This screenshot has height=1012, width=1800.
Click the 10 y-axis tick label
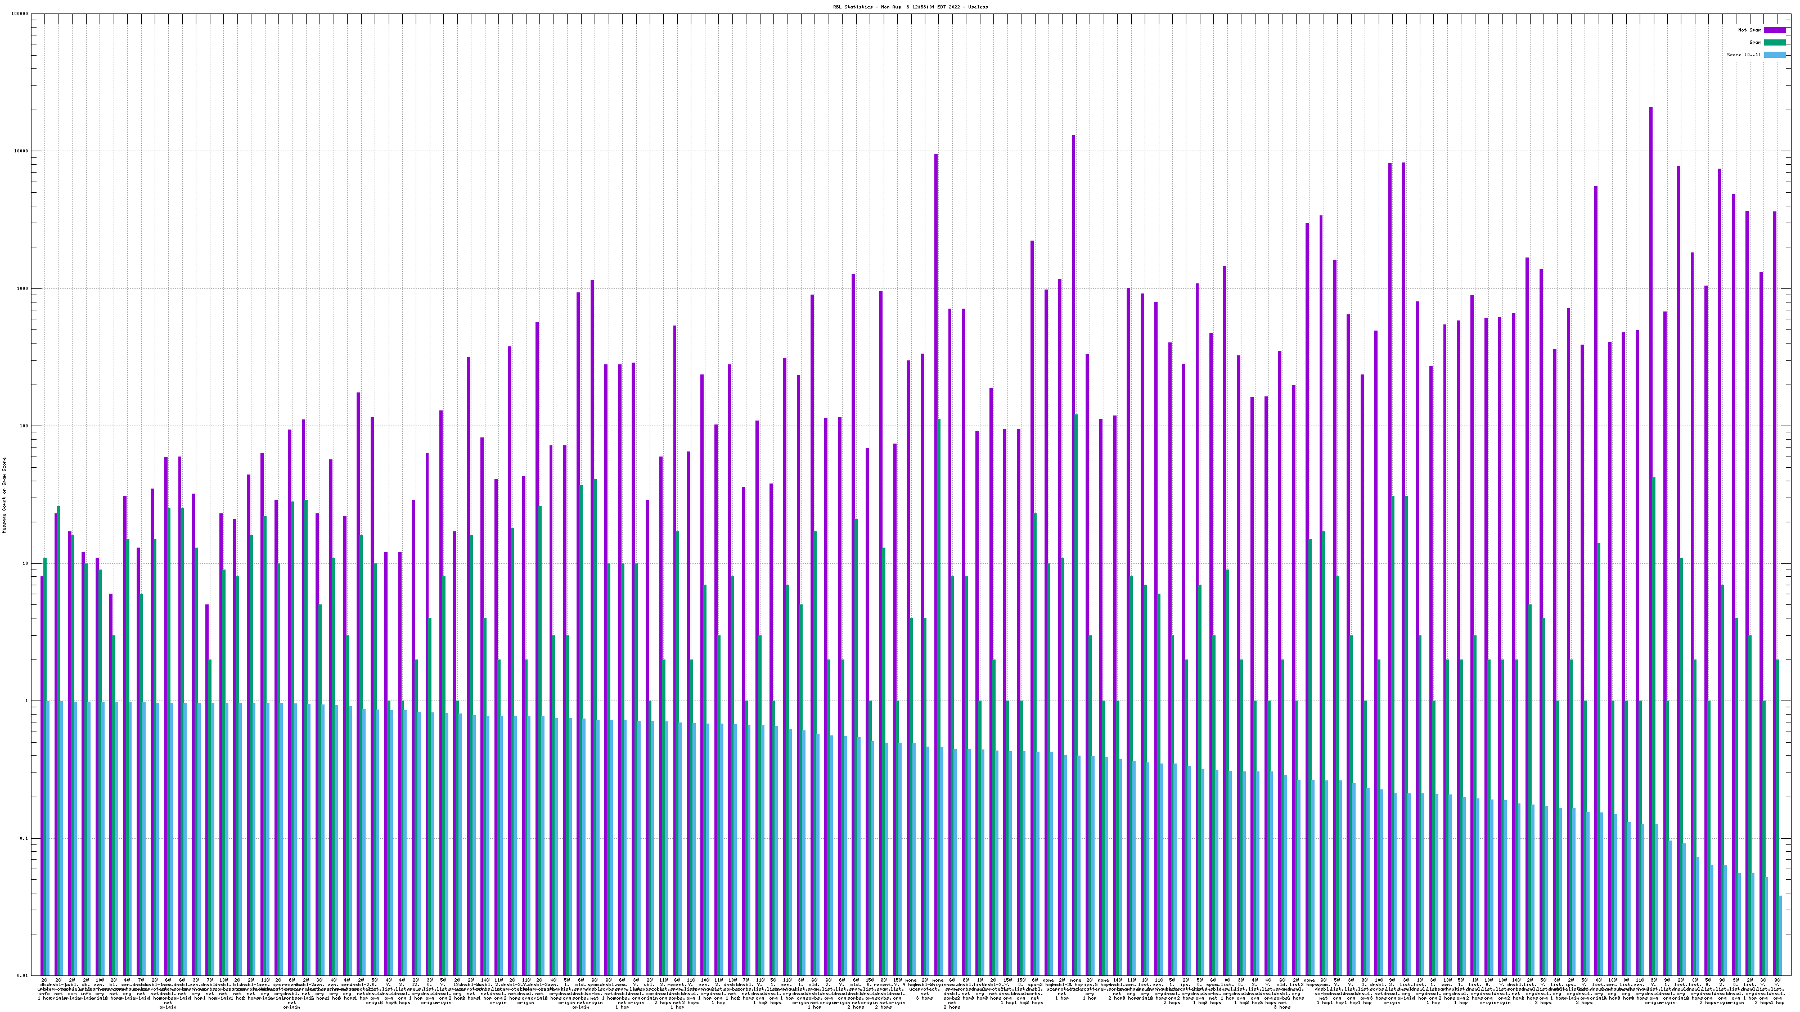click(26, 563)
